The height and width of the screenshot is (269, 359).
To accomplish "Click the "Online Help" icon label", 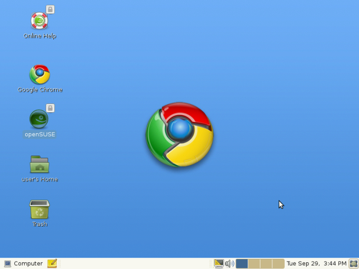I will 40,36.
